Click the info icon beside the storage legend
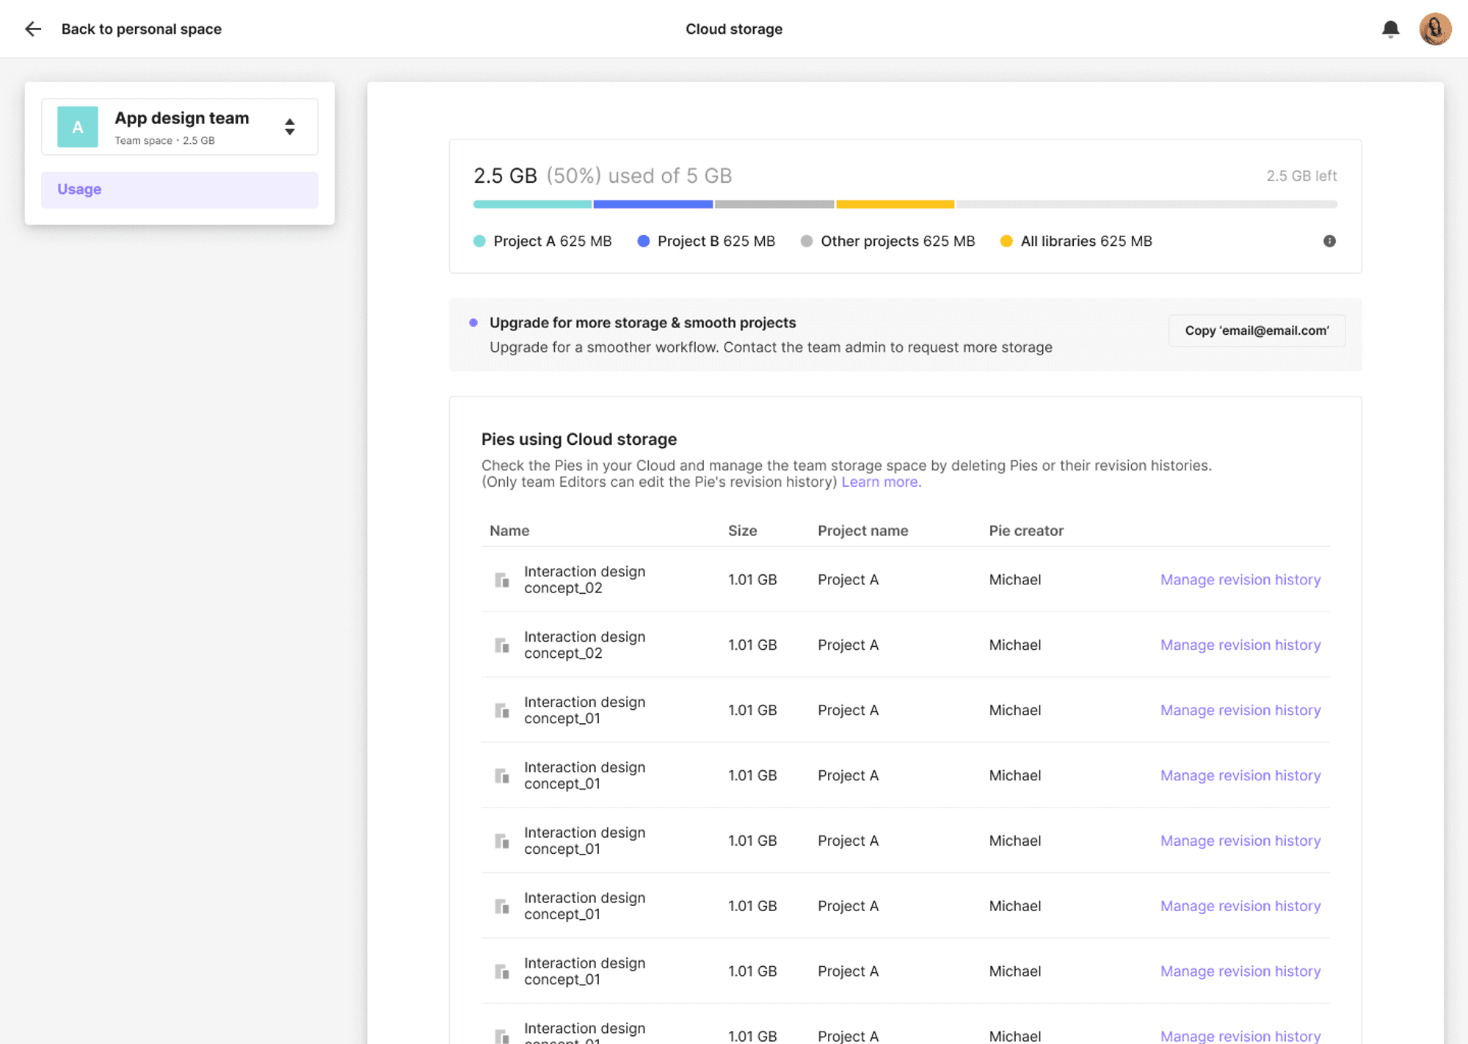Screen dimensions: 1468x1044 (1329, 241)
